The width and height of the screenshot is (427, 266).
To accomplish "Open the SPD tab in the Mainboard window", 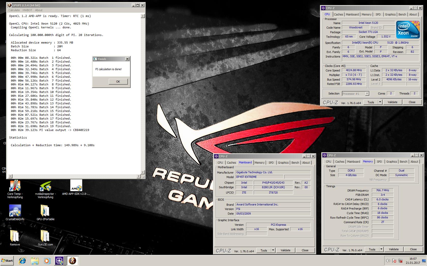I will tap(271, 163).
